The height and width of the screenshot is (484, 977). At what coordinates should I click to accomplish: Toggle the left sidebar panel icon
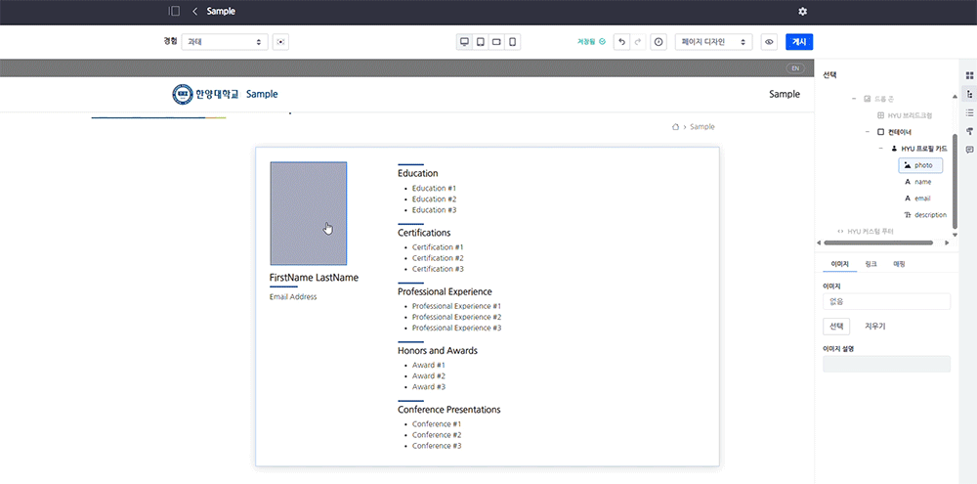point(174,11)
